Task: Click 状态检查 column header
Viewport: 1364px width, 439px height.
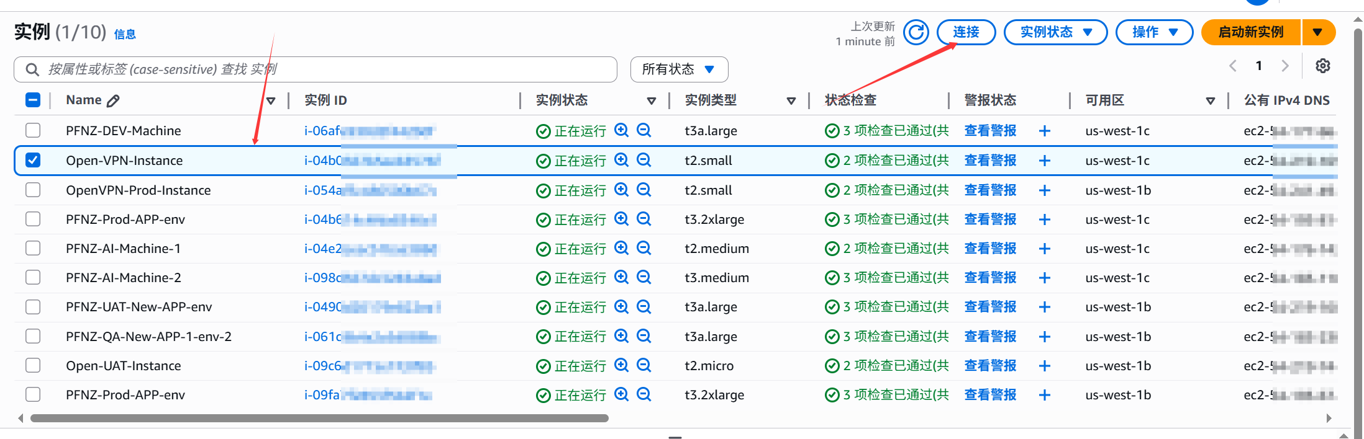Action: pos(850,100)
